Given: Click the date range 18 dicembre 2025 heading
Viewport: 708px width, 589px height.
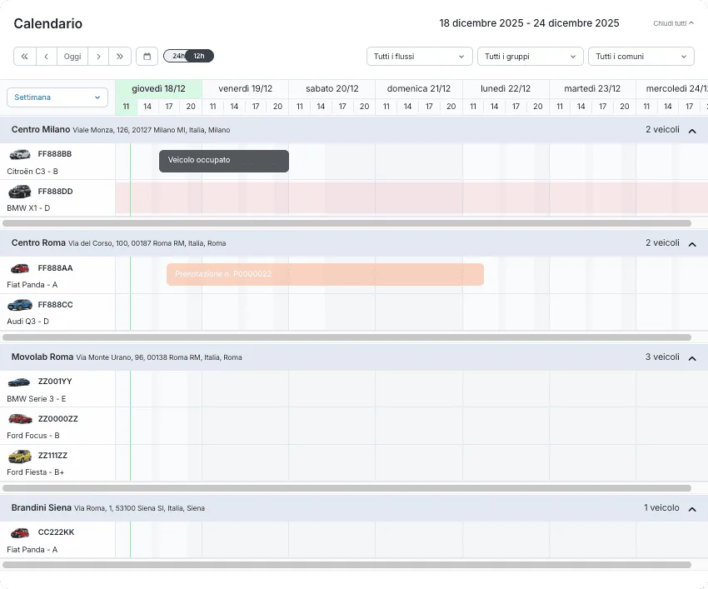Looking at the screenshot, I should click(x=529, y=23).
